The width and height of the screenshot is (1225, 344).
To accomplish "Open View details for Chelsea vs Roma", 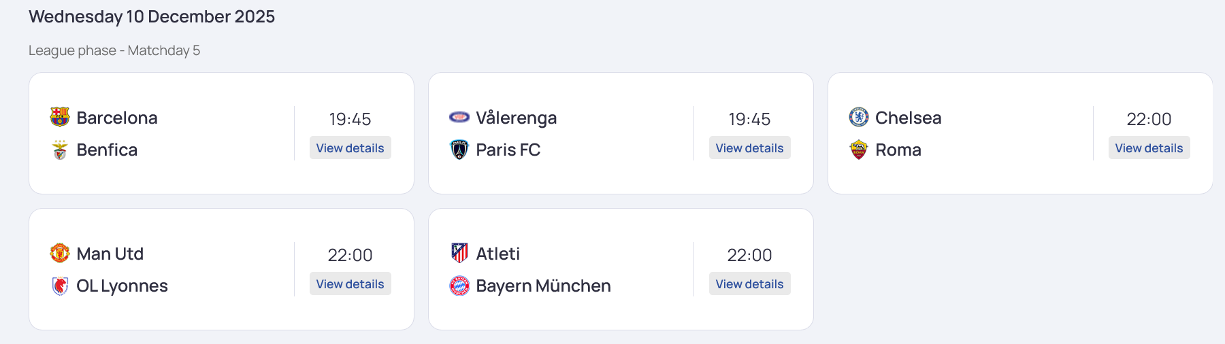I will pyautogui.click(x=1149, y=148).
